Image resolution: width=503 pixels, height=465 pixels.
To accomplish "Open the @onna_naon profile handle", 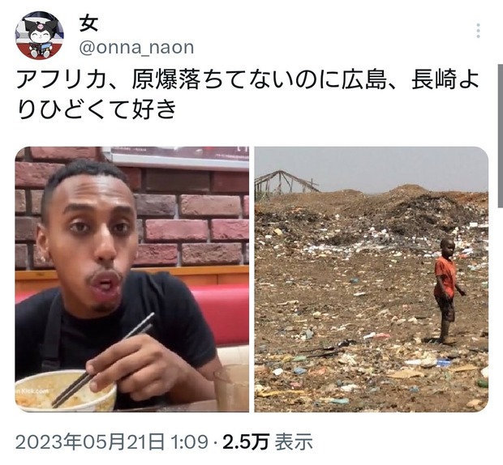I will click(x=136, y=48).
